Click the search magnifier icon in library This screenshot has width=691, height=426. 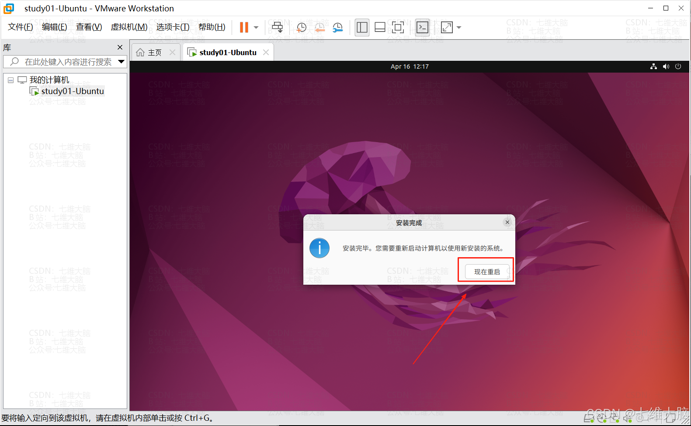coord(14,62)
